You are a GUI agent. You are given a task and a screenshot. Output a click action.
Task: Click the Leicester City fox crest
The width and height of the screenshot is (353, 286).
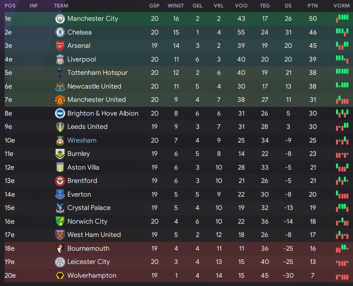click(60, 262)
